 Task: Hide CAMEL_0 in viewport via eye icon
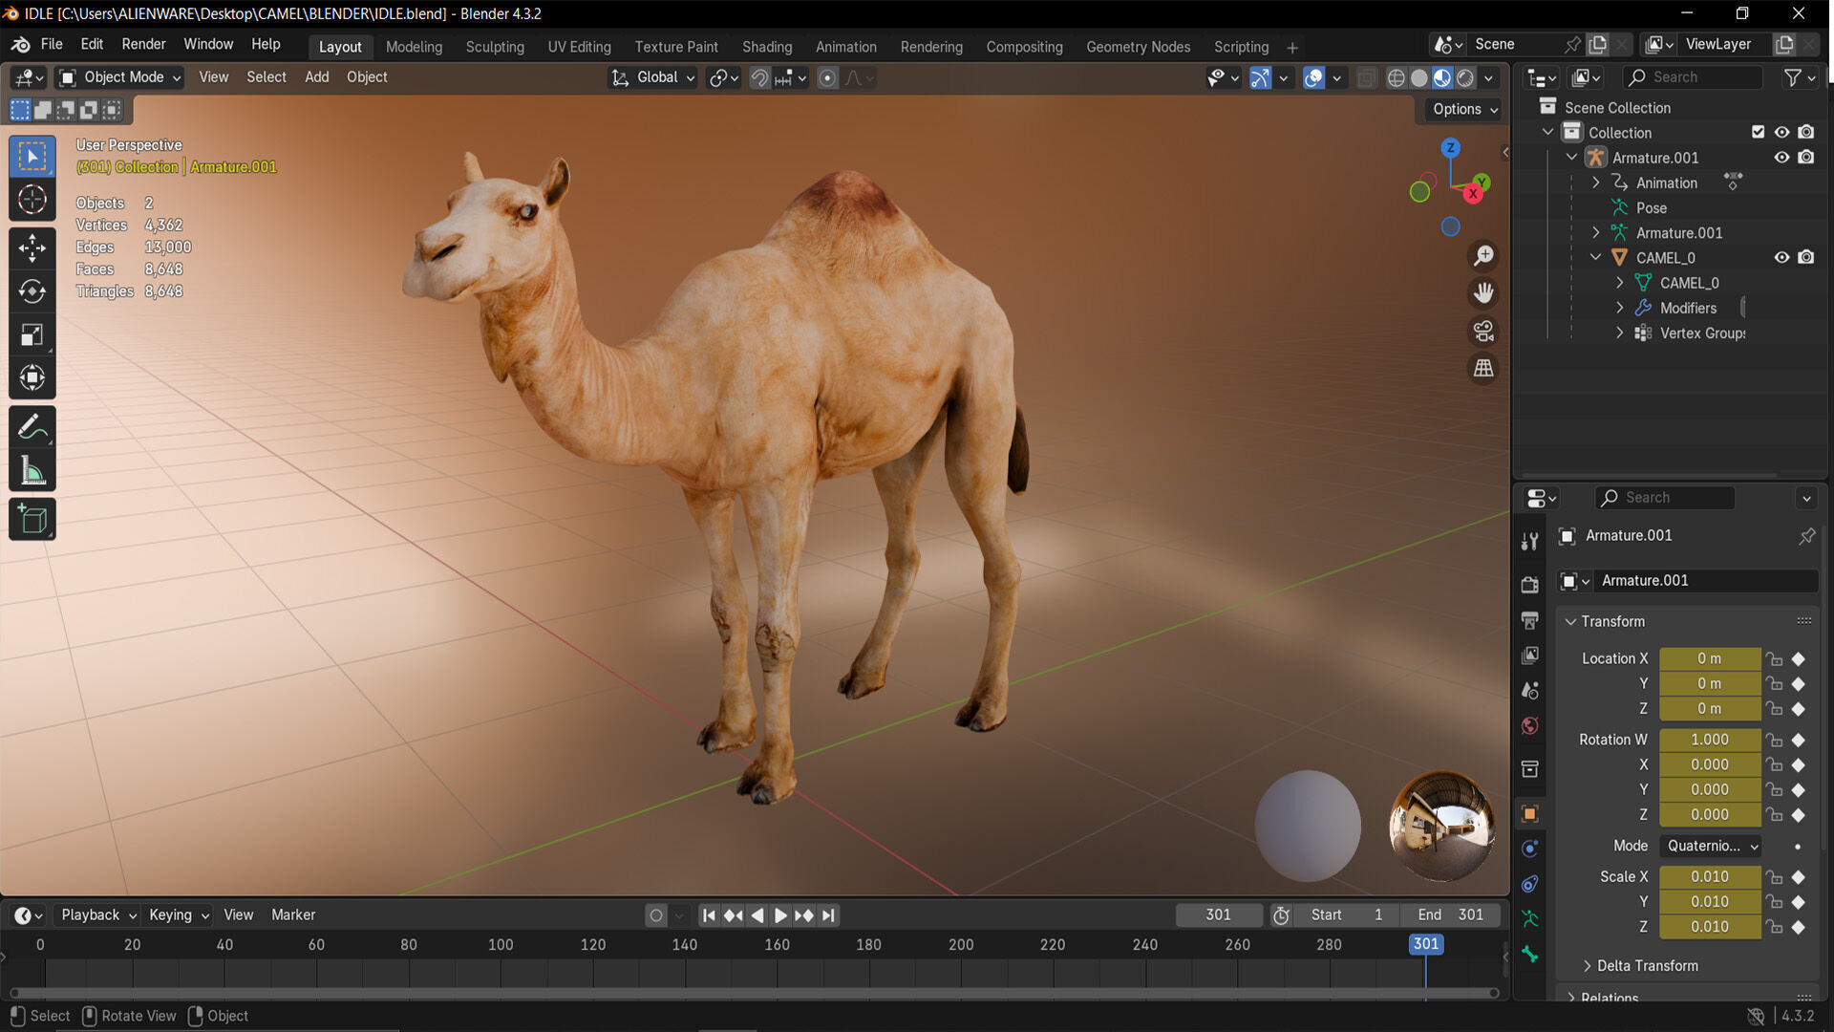[x=1781, y=257]
